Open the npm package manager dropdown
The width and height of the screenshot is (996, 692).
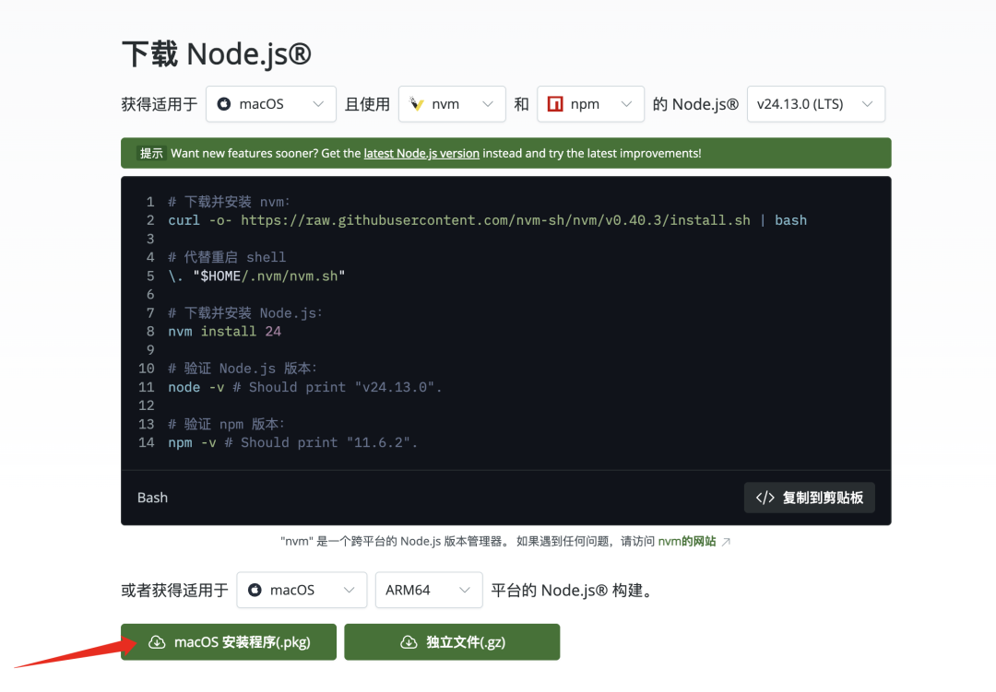590,103
